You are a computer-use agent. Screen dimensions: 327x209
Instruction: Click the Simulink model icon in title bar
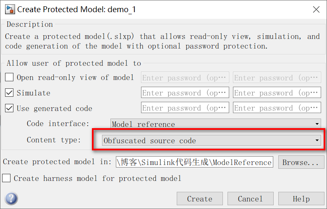point(10,9)
